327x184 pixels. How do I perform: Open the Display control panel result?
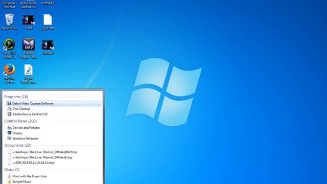[x=54, y=133]
